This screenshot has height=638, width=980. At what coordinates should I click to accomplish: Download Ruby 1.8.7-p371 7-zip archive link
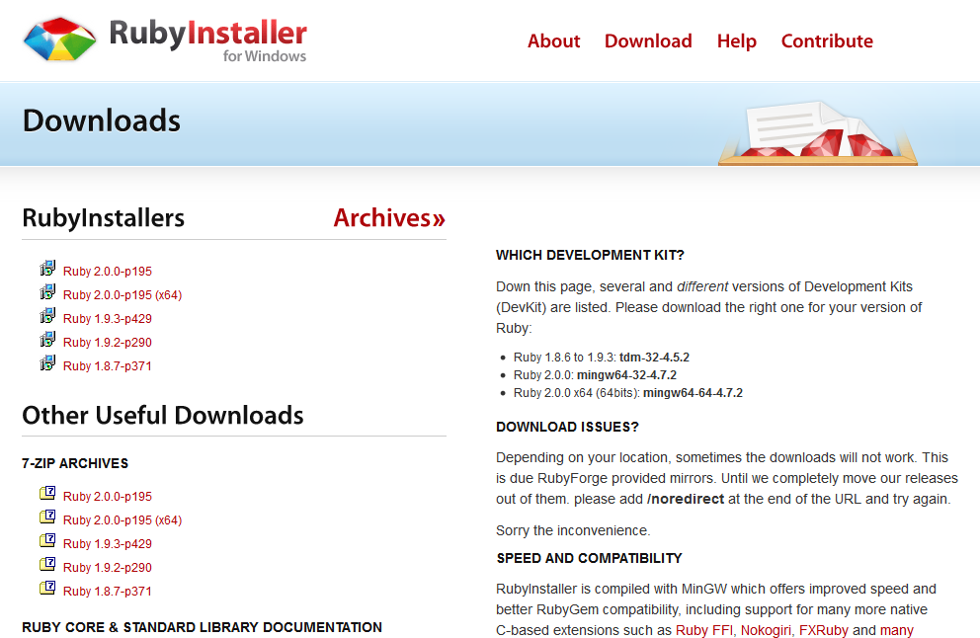[108, 592]
